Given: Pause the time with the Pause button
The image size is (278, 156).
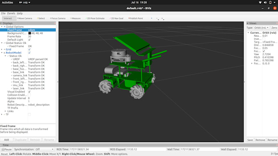Looking at the screenshot, I should pyautogui.click(x=7, y=149).
